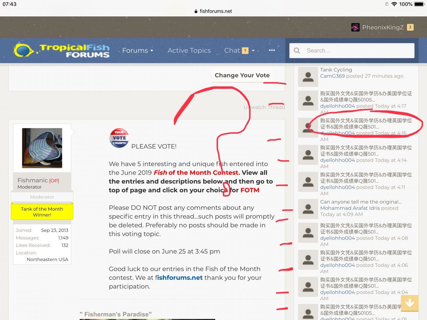Tap the scroll-down arrow button

[409, 303]
